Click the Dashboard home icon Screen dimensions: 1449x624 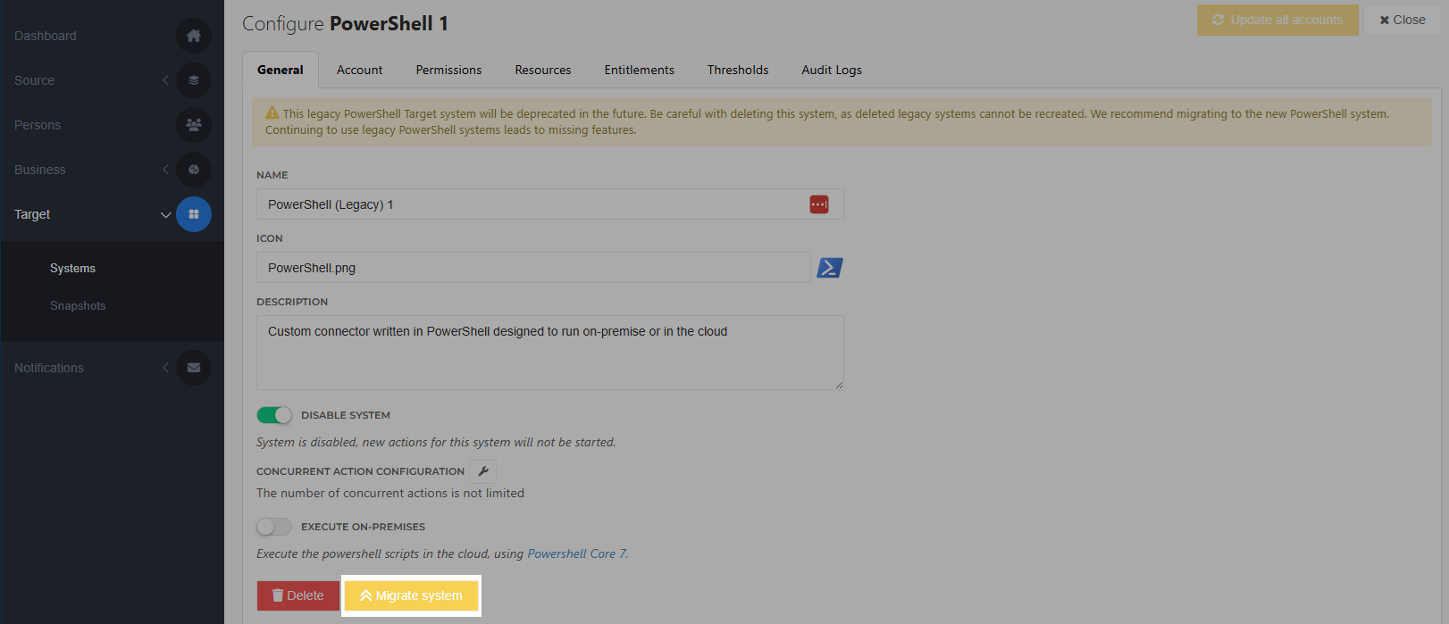click(x=194, y=36)
